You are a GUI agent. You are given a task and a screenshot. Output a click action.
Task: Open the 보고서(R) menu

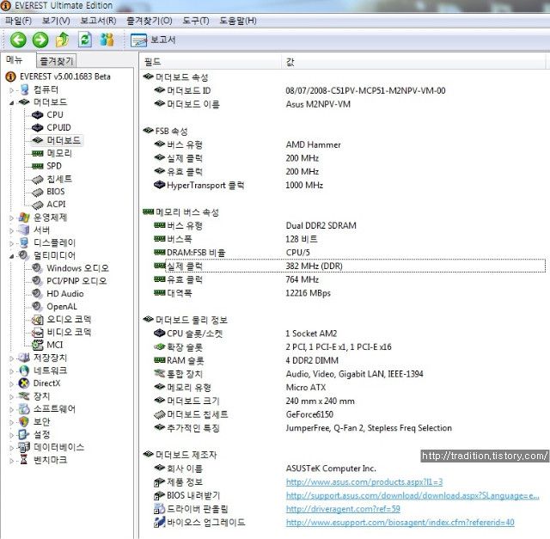click(98, 21)
